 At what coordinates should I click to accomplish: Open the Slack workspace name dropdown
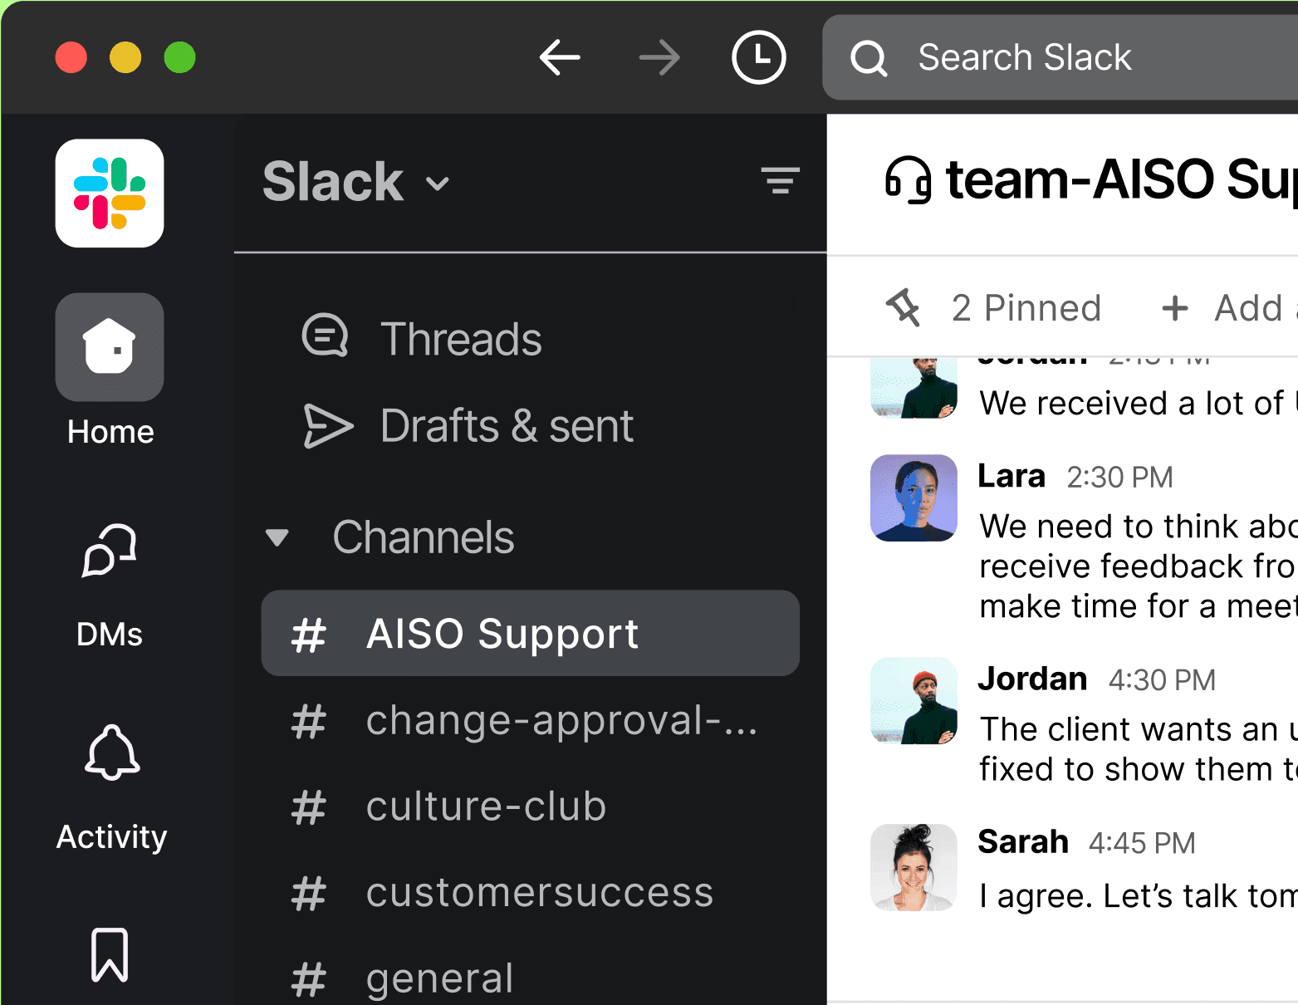click(x=355, y=182)
